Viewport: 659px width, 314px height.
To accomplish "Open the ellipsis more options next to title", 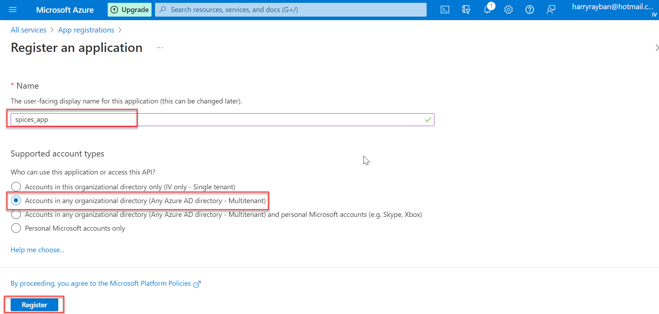I will coord(160,48).
